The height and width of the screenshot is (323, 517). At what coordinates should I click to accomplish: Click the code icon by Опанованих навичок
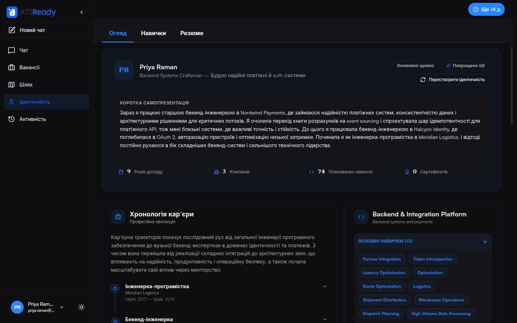[312, 172]
